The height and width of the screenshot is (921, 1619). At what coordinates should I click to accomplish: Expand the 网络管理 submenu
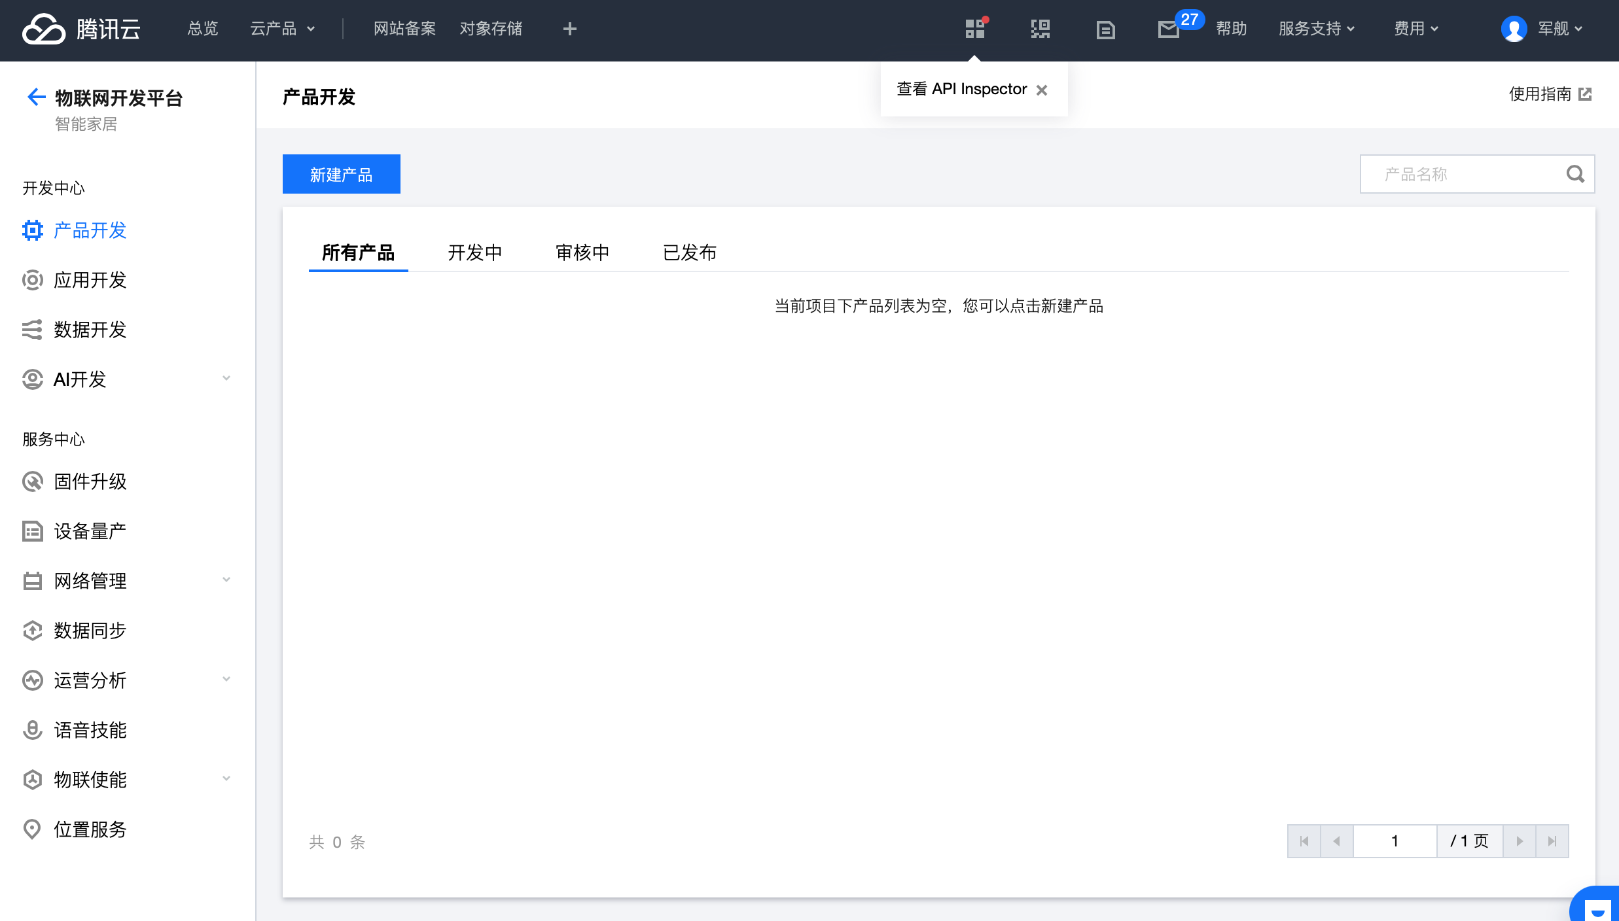pos(226,580)
